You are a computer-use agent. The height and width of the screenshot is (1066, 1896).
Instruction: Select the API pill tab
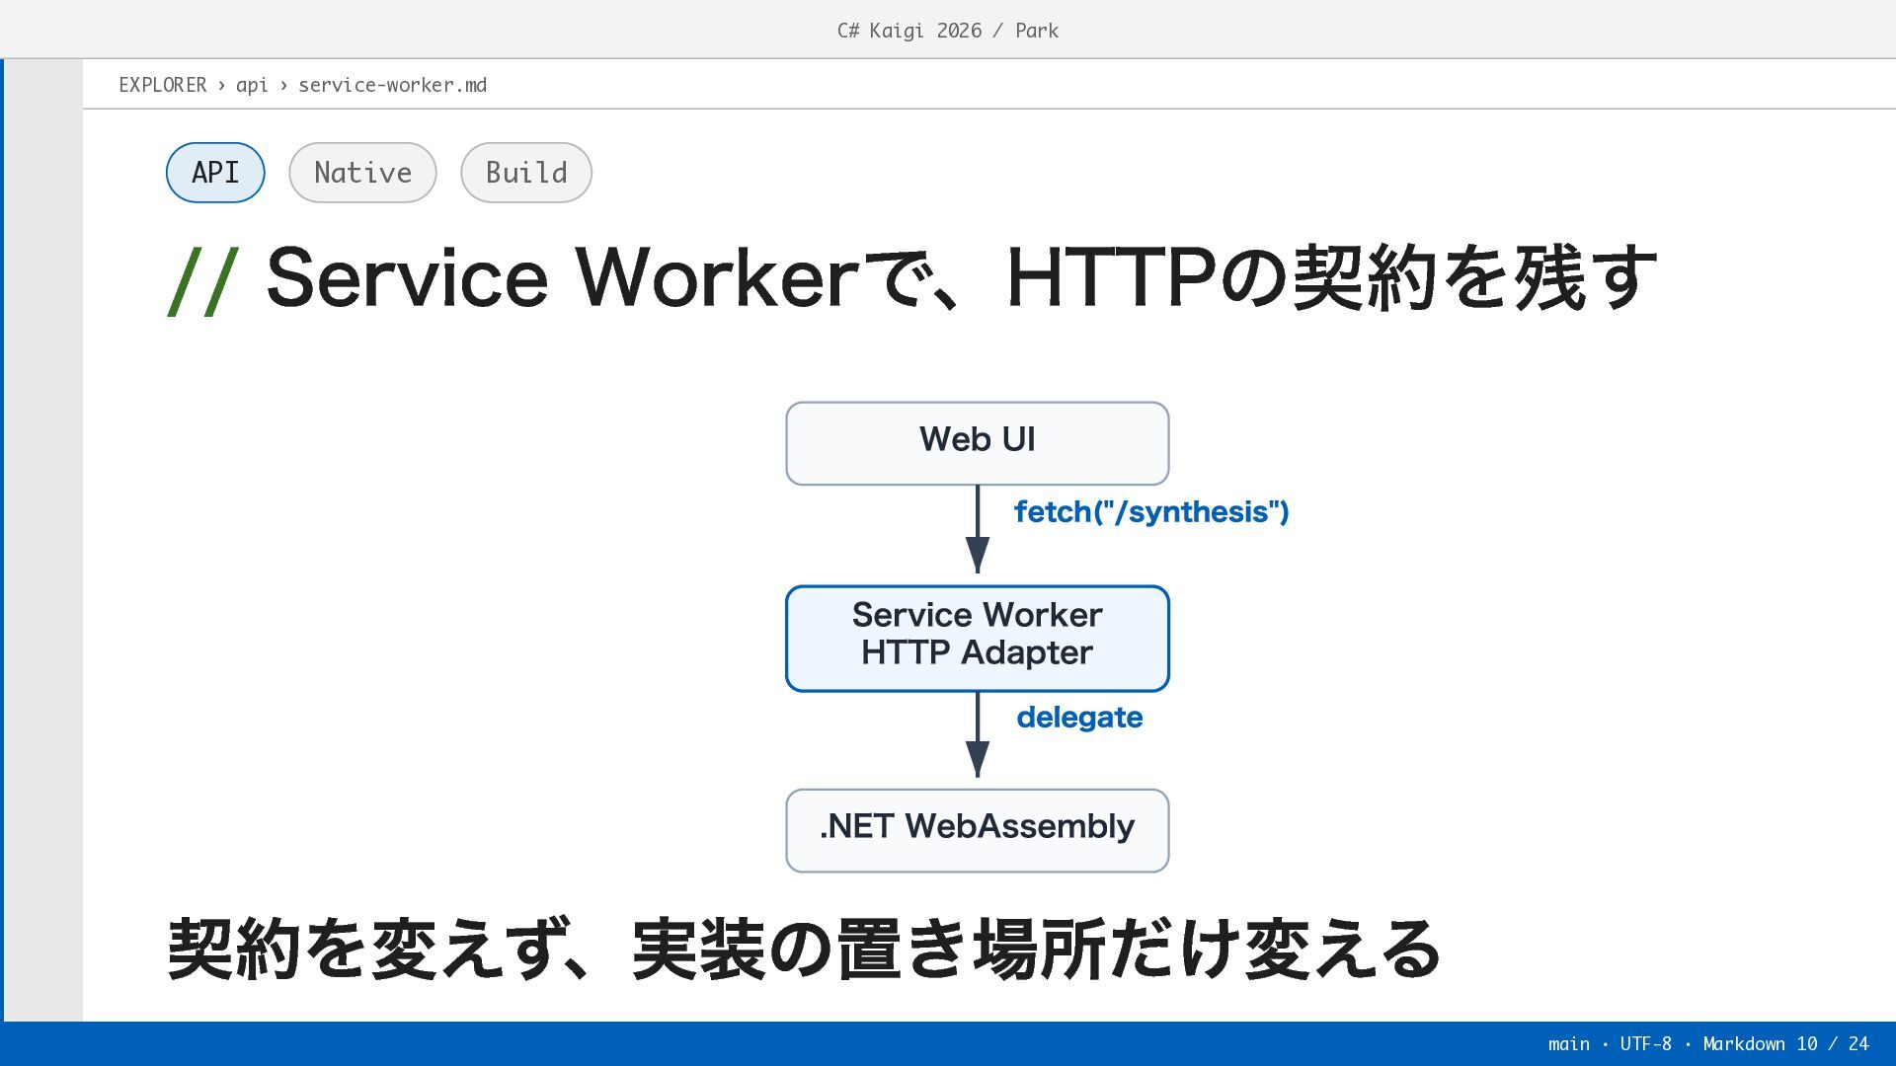[x=215, y=173]
